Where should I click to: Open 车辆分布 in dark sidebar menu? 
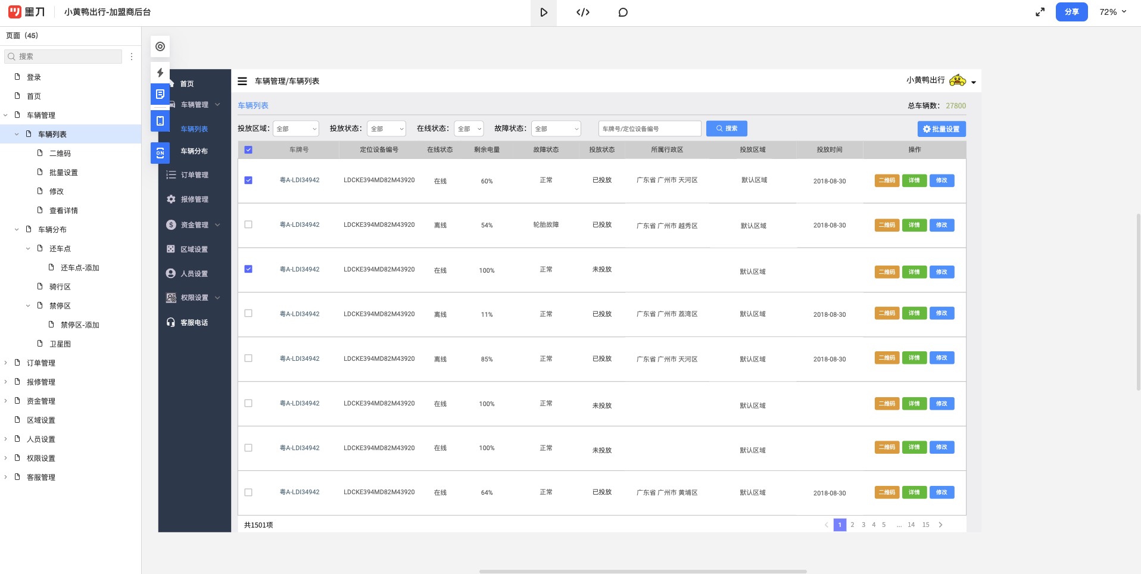194,151
